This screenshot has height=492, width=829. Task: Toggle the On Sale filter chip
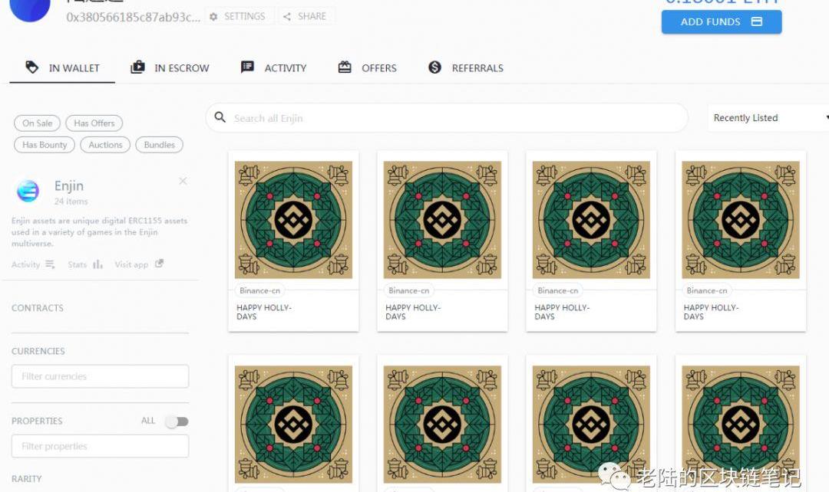tap(37, 123)
